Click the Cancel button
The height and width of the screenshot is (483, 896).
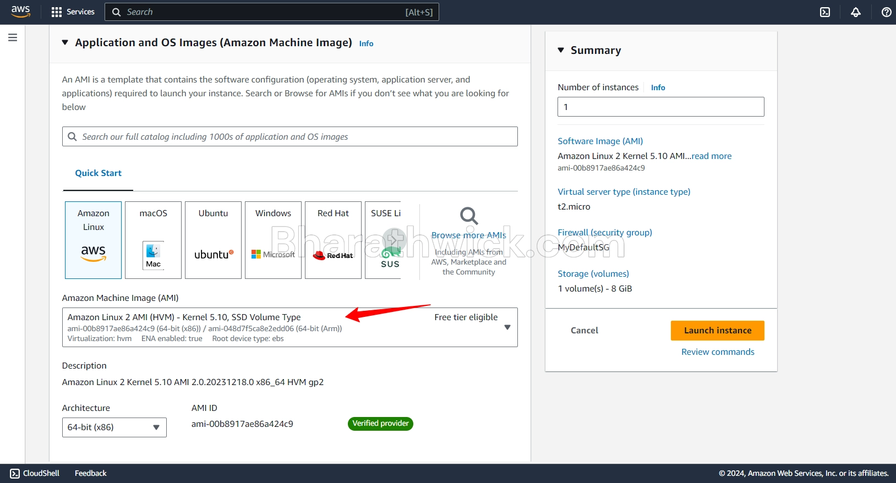[x=584, y=331]
